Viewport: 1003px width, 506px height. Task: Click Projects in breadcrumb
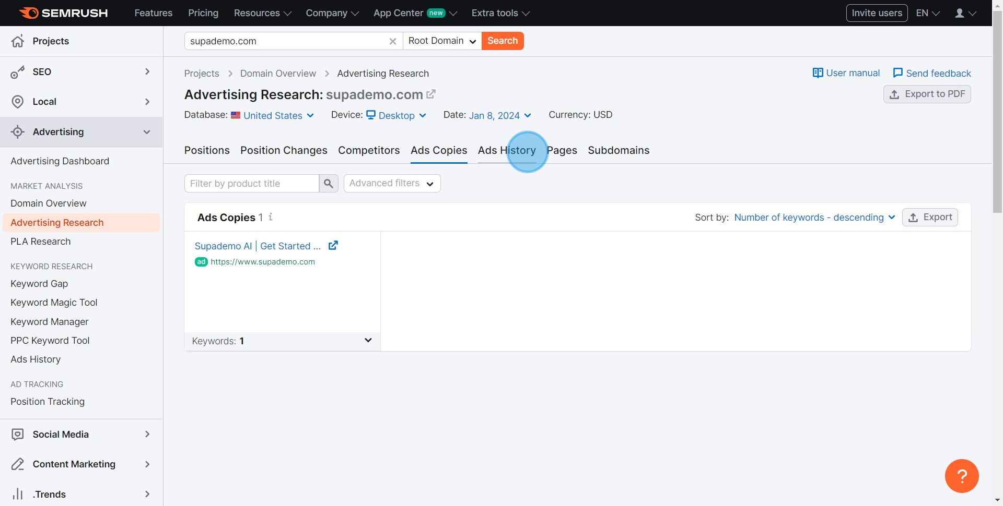click(x=202, y=74)
